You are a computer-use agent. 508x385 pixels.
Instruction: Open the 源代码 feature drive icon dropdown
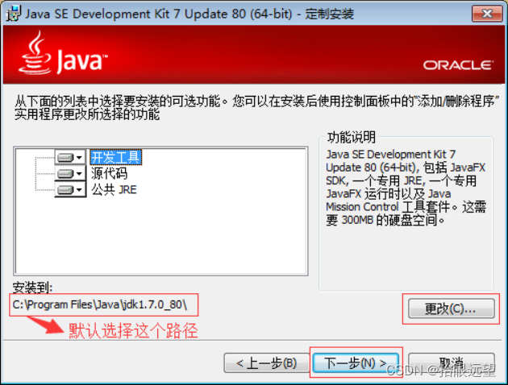tap(70, 174)
